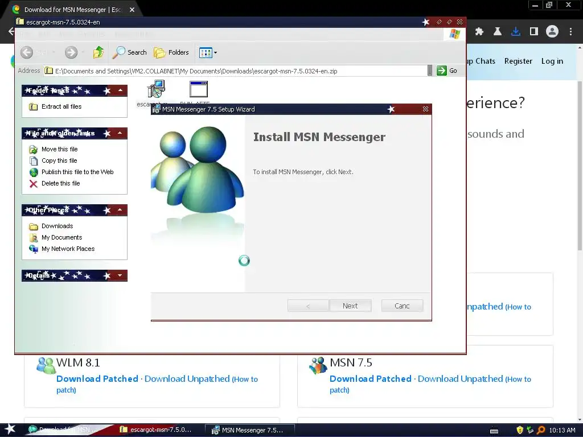Close the Download for MSN Messenger tab
Screen dimensions: 583x437
point(132,10)
